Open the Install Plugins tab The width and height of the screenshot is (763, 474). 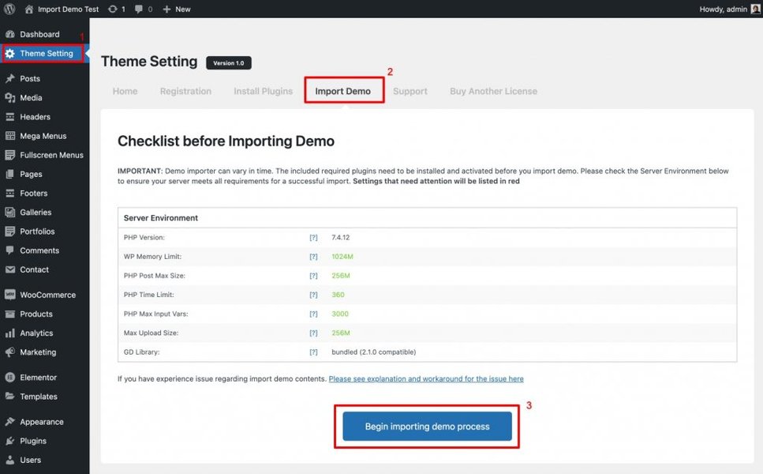pos(264,91)
